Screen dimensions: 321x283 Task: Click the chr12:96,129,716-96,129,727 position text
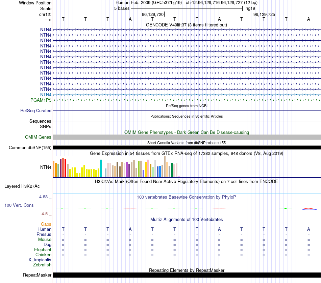pyautogui.click(x=214, y=3)
